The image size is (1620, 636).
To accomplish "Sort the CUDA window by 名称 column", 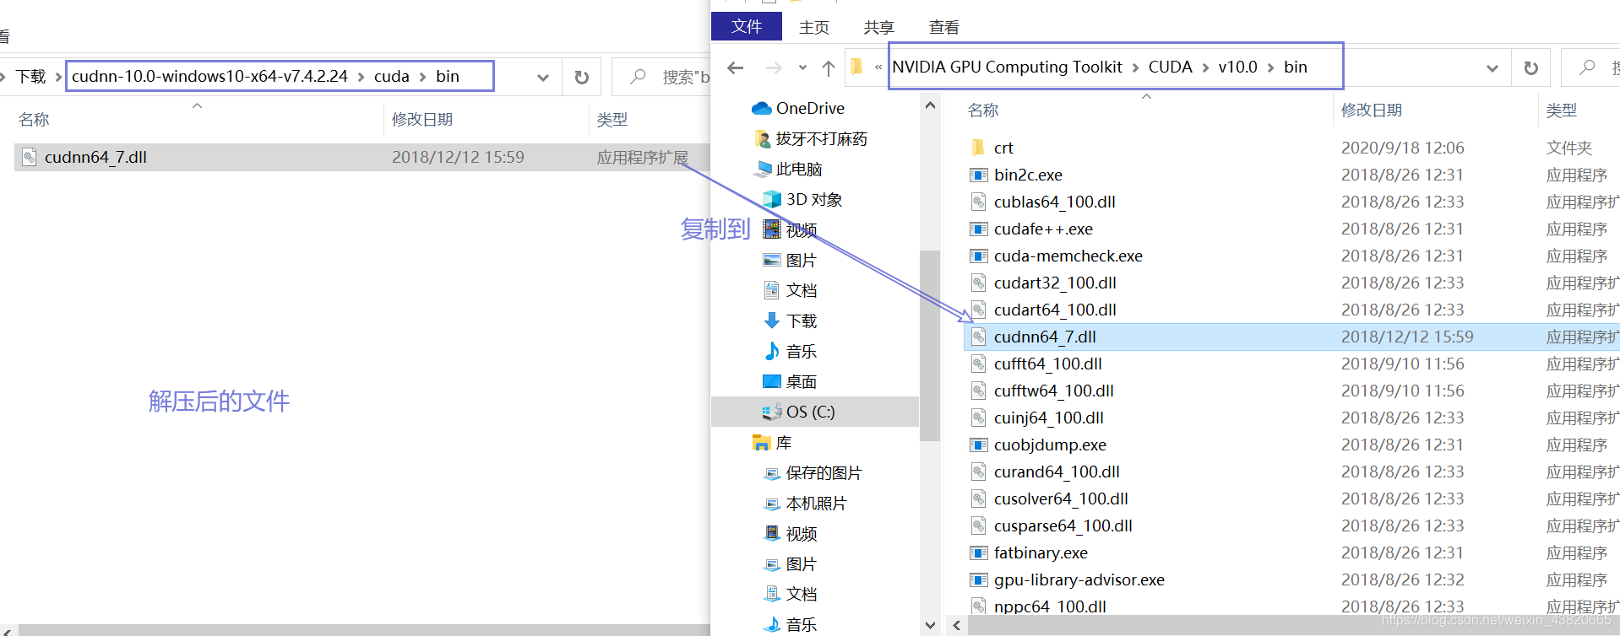I will [x=983, y=110].
